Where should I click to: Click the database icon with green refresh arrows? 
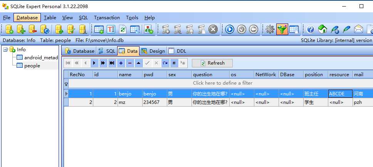(x=59, y=30)
